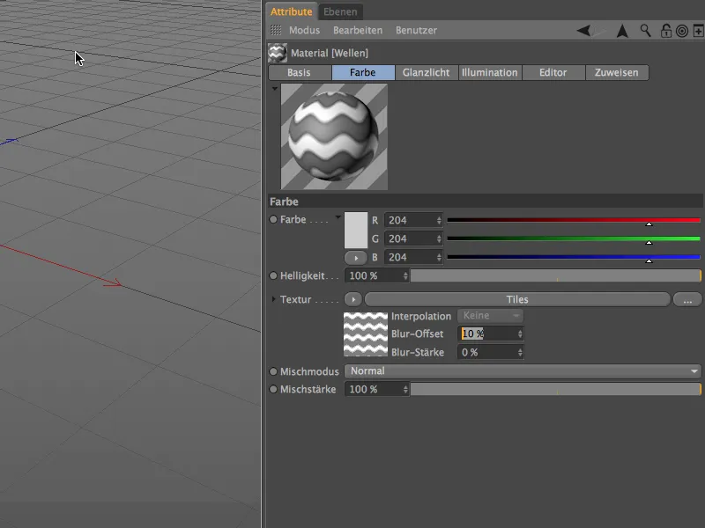Viewport: 705px width, 528px height.
Task: Open the Bearbeiten menu
Action: tap(358, 30)
